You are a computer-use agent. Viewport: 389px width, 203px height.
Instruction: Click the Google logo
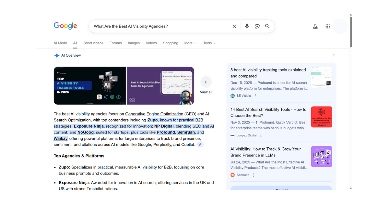[x=65, y=26]
